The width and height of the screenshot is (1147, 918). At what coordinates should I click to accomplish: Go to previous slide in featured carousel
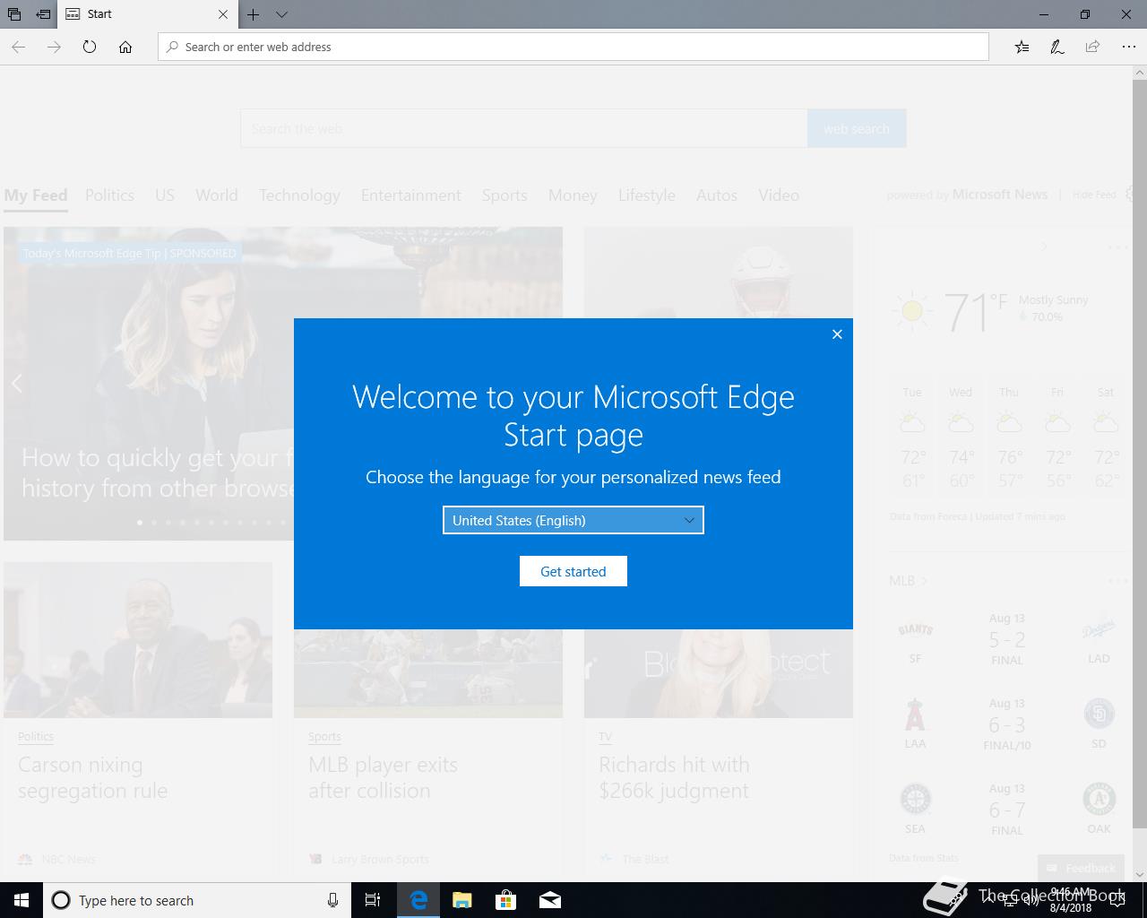coord(17,384)
